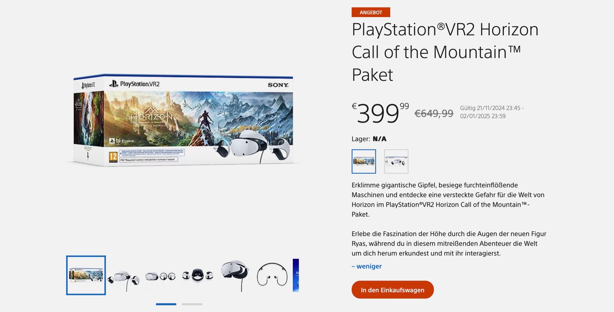The image size is (614, 312).
Task: Show thumbnail of headset beside two controllers
Action: point(160,276)
